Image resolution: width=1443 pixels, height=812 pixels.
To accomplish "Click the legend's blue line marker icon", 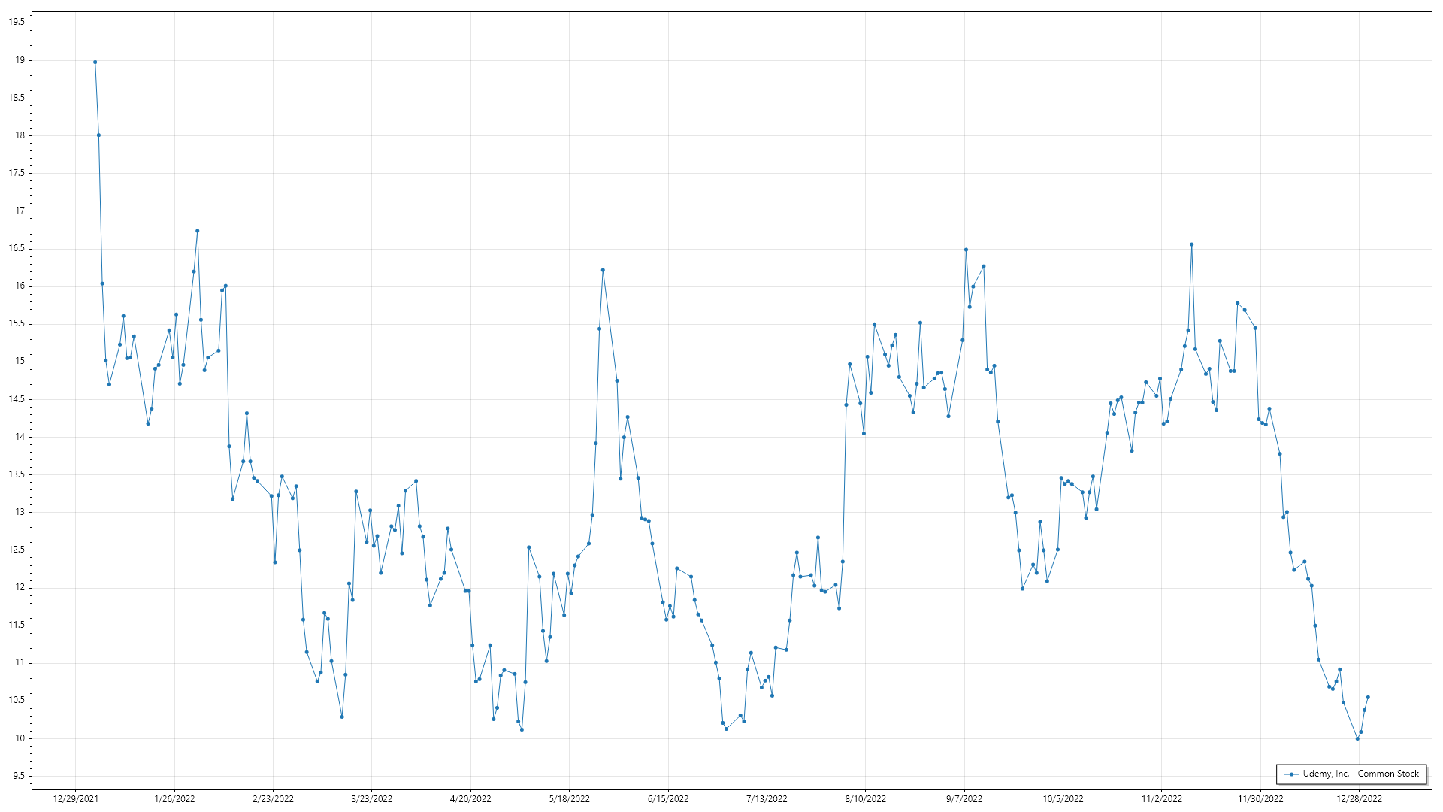I will [1292, 774].
